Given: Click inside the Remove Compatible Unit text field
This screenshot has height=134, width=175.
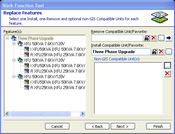Looking at the screenshot, I should pyautogui.click(x=117, y=38).
